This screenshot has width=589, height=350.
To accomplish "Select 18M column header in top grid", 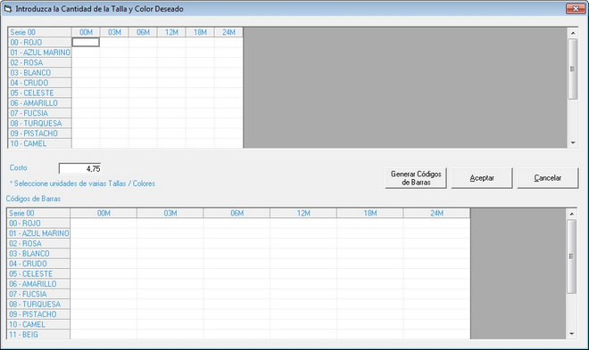I will pos(200,32).
